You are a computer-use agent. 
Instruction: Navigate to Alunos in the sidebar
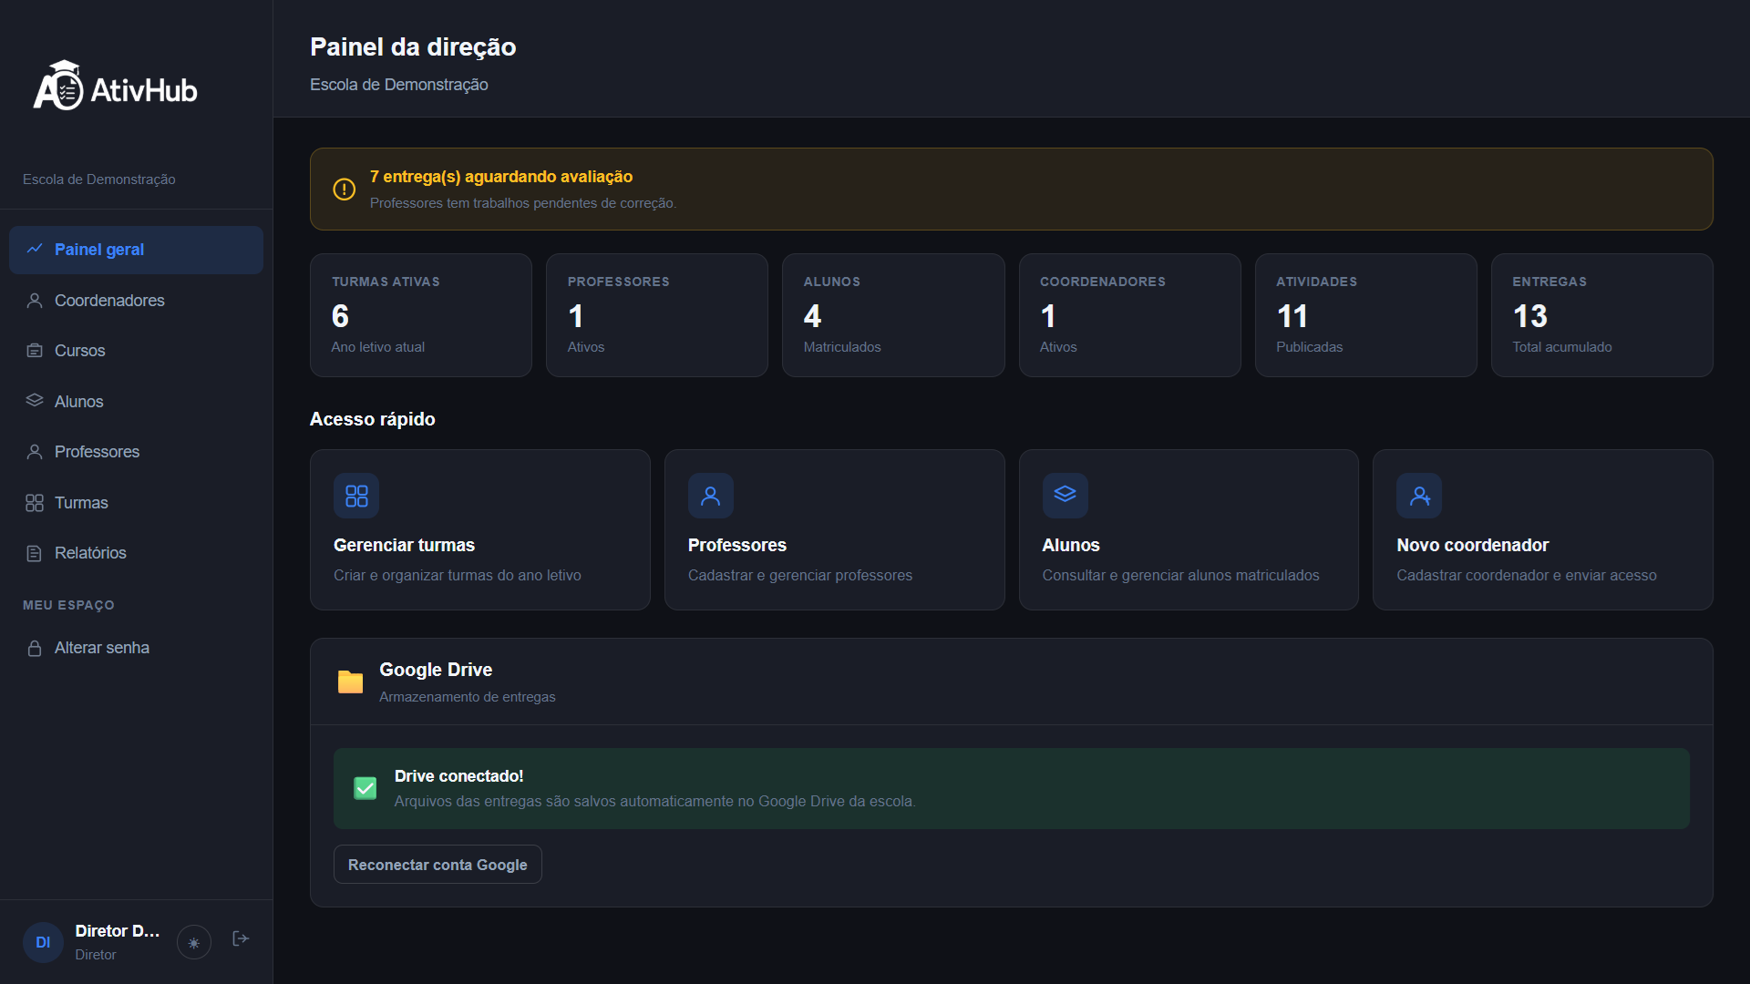[x=136, y=402]
